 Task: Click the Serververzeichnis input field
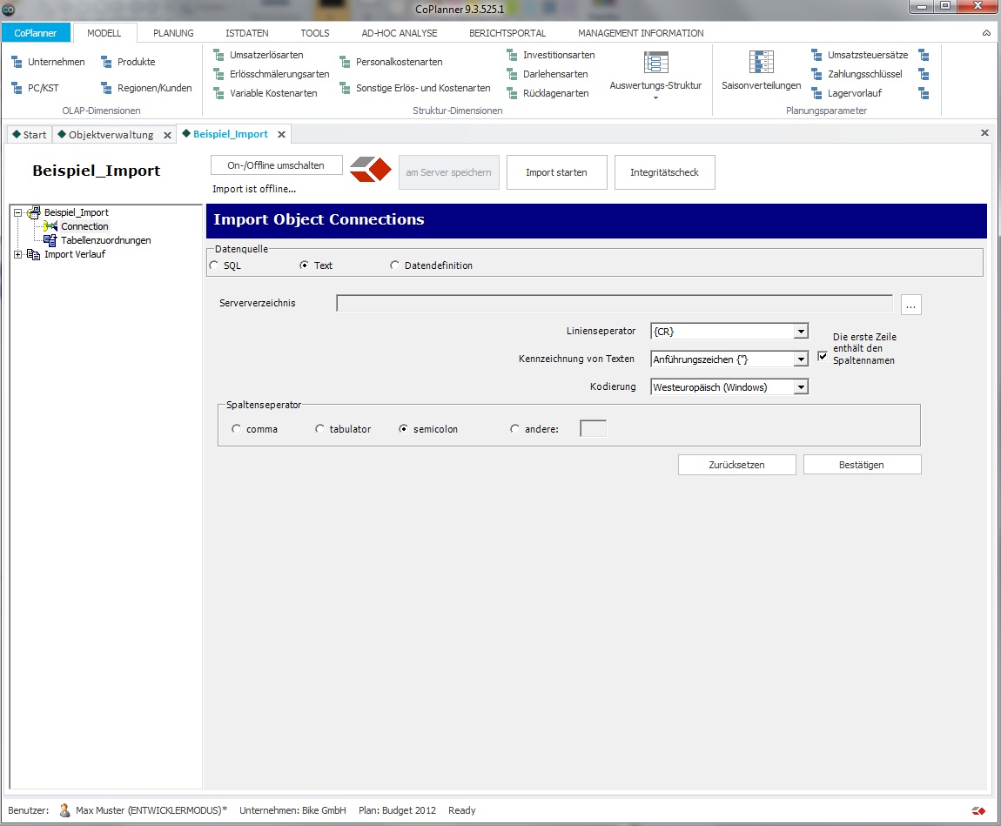pos(615,303)
